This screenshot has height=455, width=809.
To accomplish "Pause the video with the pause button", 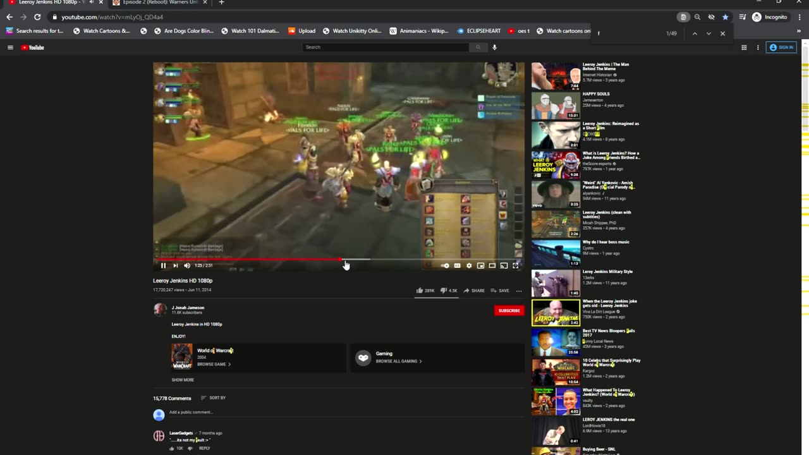I will point(163,265).
